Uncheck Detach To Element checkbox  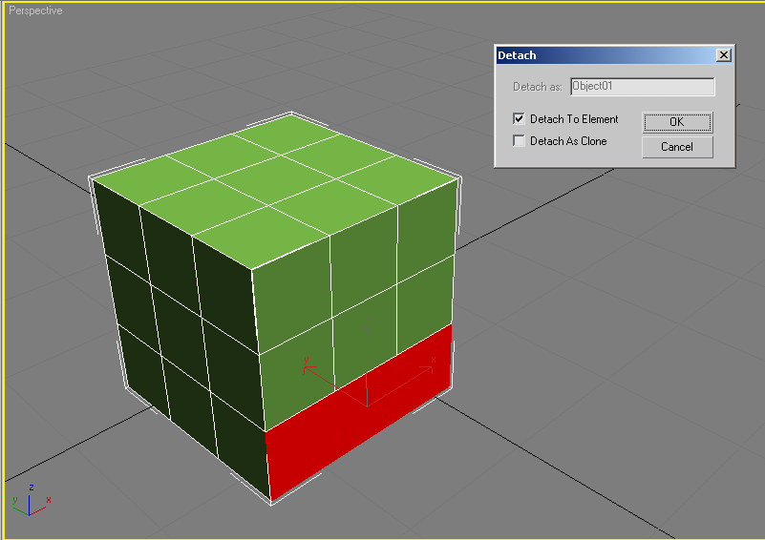coord(519,118)
